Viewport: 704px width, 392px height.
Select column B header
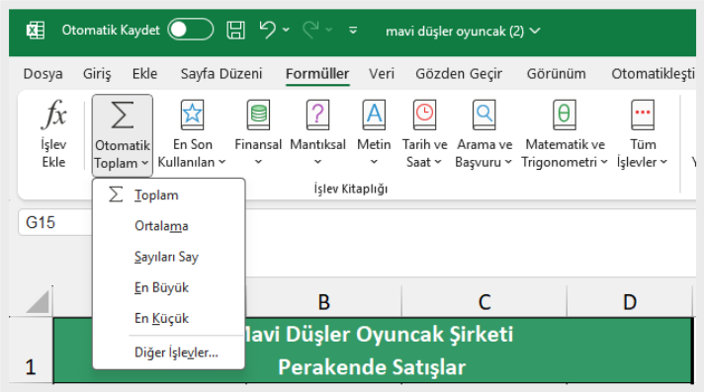coord(323,302)
